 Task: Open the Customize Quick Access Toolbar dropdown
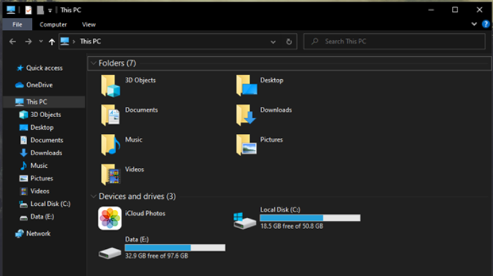[50, 10]
